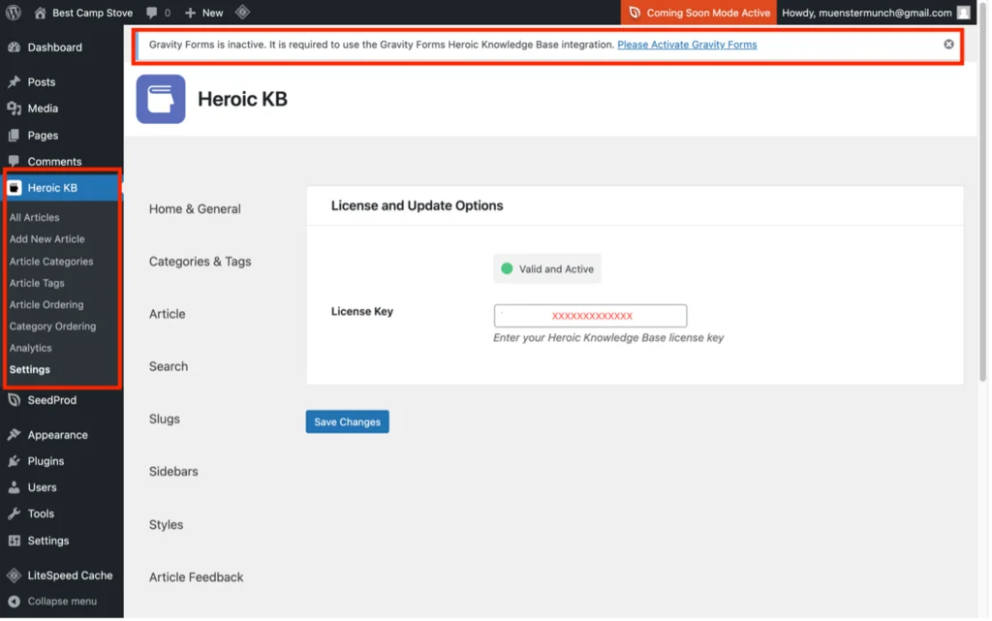Open Settings under Heroic KB

tap(30, 369)
